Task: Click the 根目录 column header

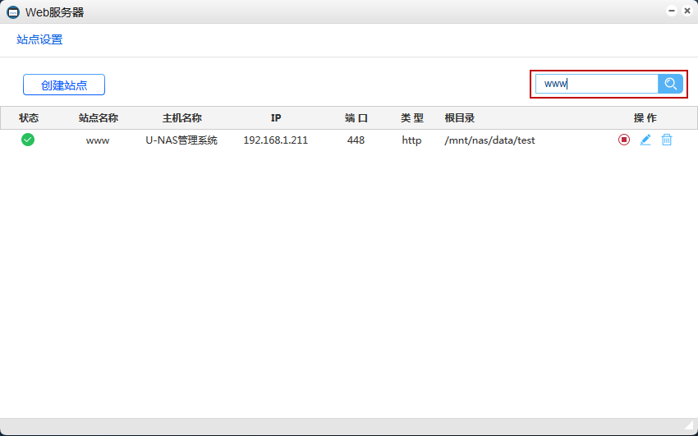Action: coord(459,118)
